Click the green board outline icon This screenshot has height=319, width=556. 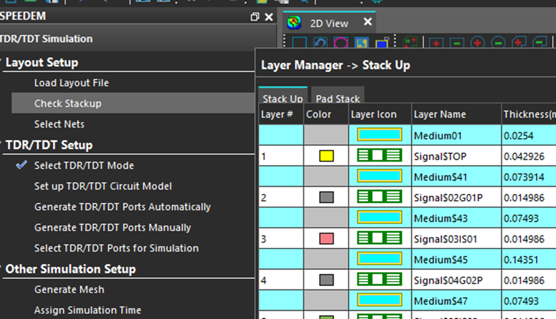pyautogui.click(x=410, y=43)
